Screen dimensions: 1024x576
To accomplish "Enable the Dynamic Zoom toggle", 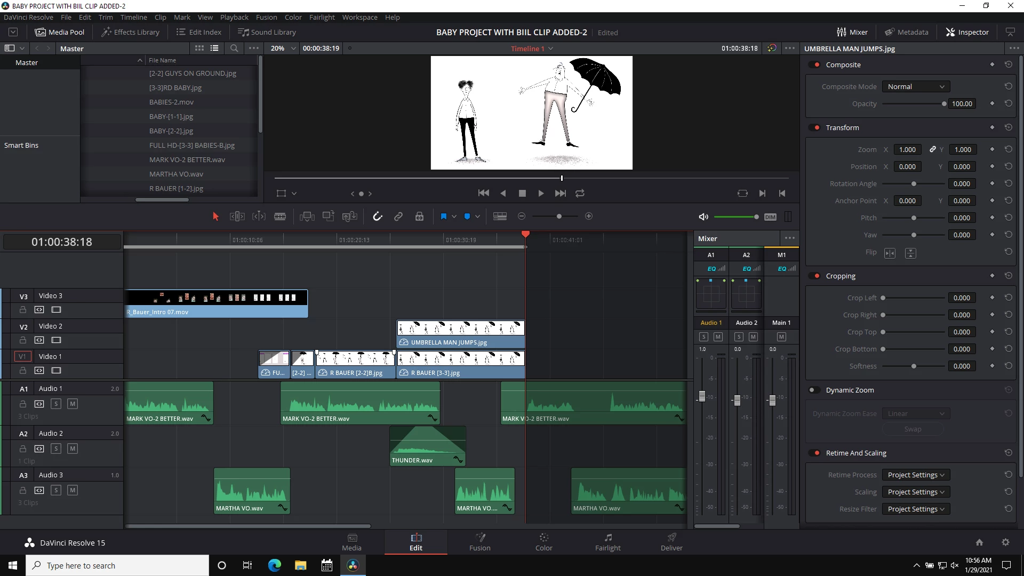I will pos(814,390).
